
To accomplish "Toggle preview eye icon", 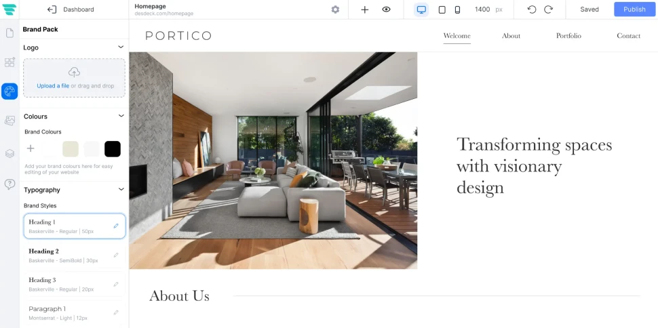I will pyautogui.click(x=386, y=9).
